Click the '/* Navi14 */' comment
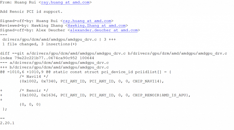 pos(34,77)
